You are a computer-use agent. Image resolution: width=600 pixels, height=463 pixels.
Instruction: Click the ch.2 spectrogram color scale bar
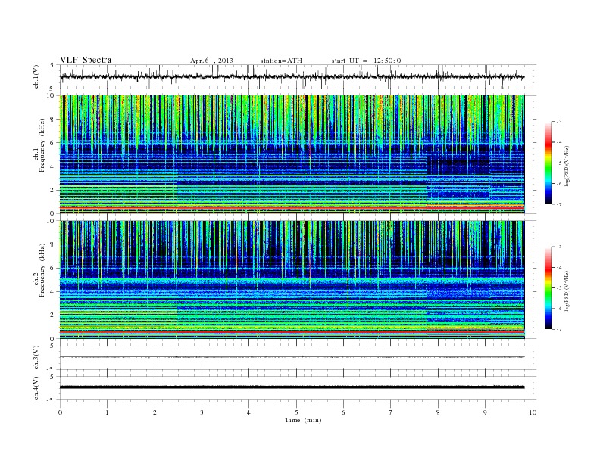tap(548, 287)
